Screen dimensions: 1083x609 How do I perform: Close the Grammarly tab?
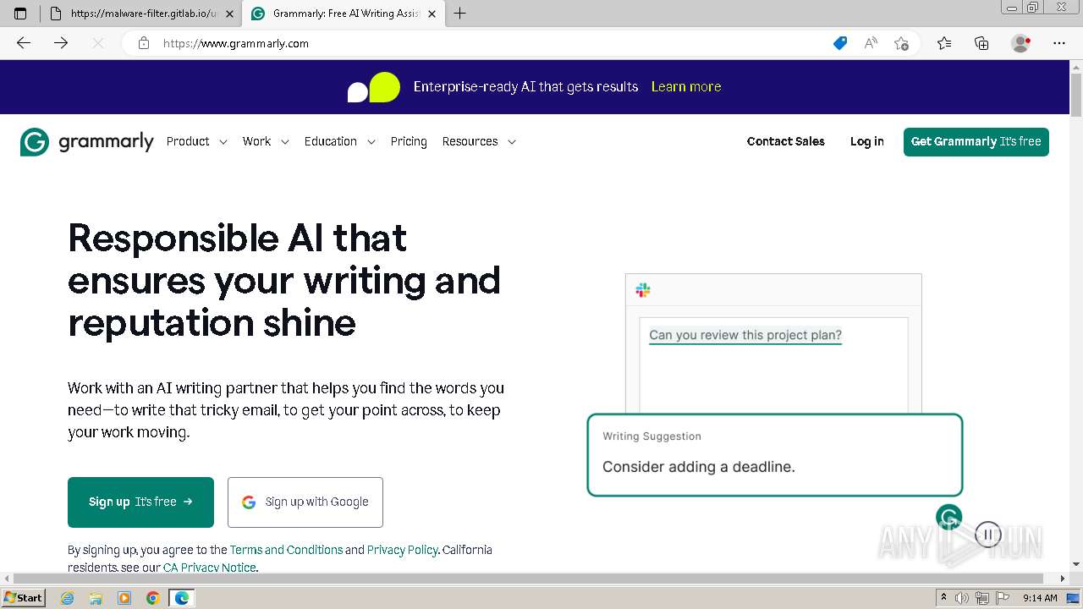pos(432,14)
